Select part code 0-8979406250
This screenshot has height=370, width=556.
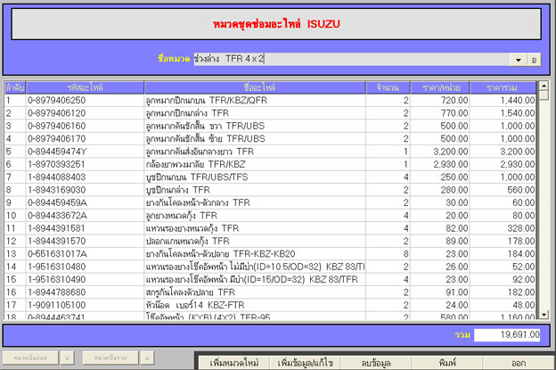point(57,101)
